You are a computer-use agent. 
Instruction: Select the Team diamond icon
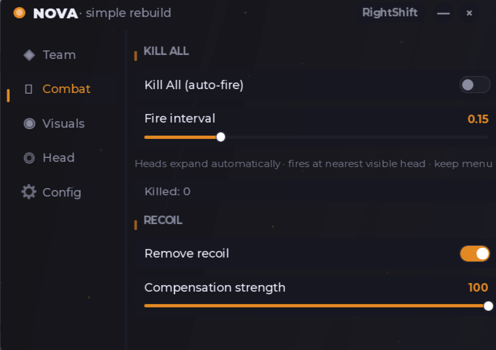tap(29, 55)
